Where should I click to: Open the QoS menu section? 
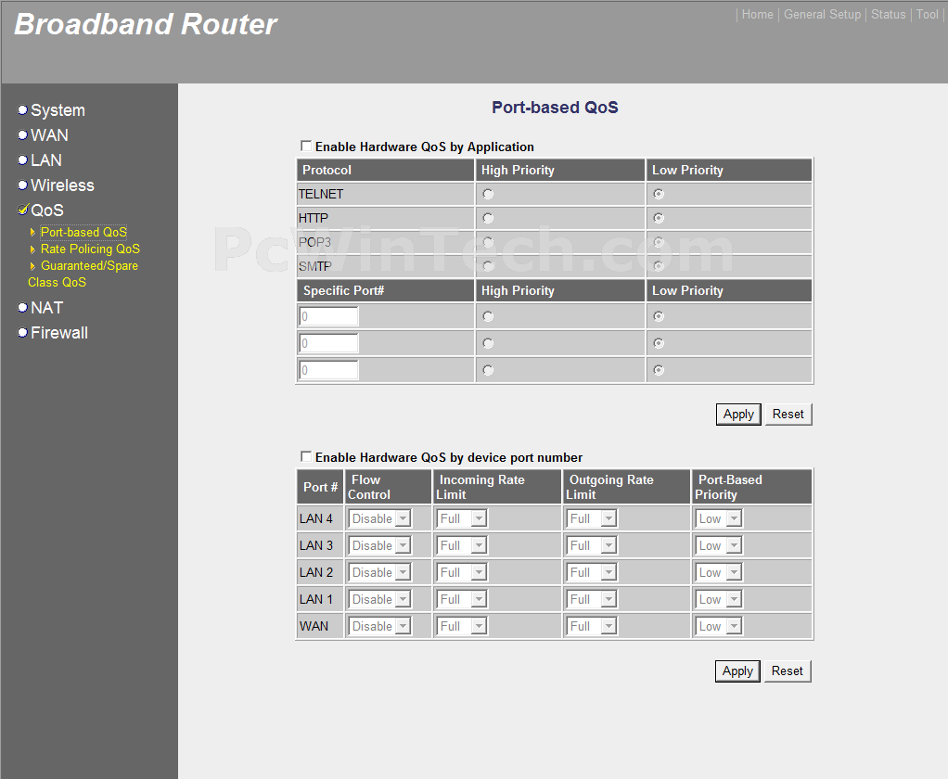(x=47, y=210)
